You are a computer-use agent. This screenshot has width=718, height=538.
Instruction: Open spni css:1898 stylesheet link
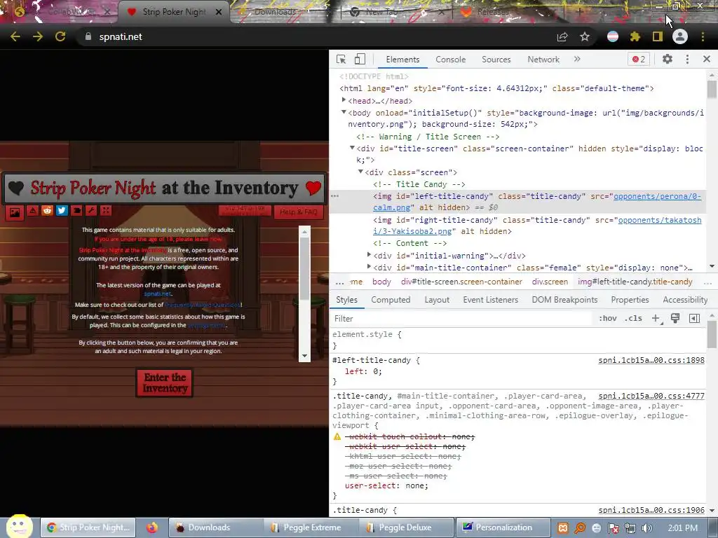click(x=651, y=361)
